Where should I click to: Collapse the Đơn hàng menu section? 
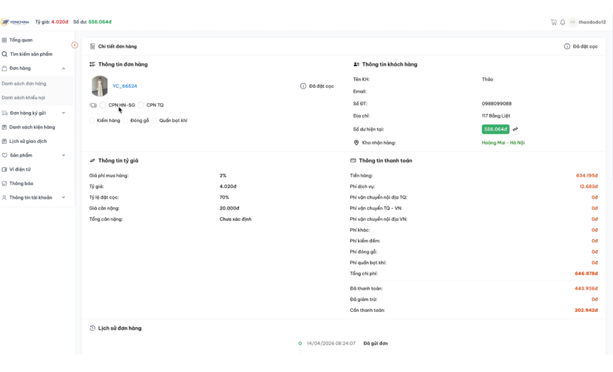click(63, 69)
